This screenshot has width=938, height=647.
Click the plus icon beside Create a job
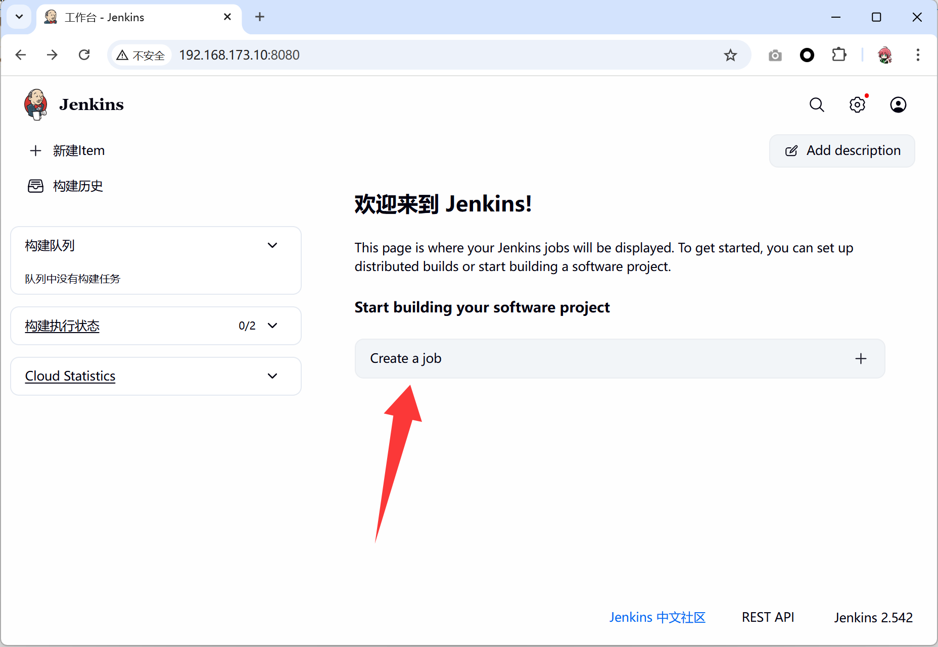[861, 359]
